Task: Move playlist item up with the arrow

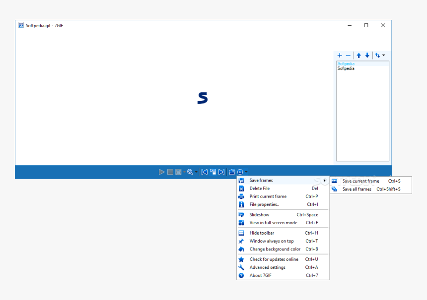Action: pyautogui.click(x=358, y=55)
